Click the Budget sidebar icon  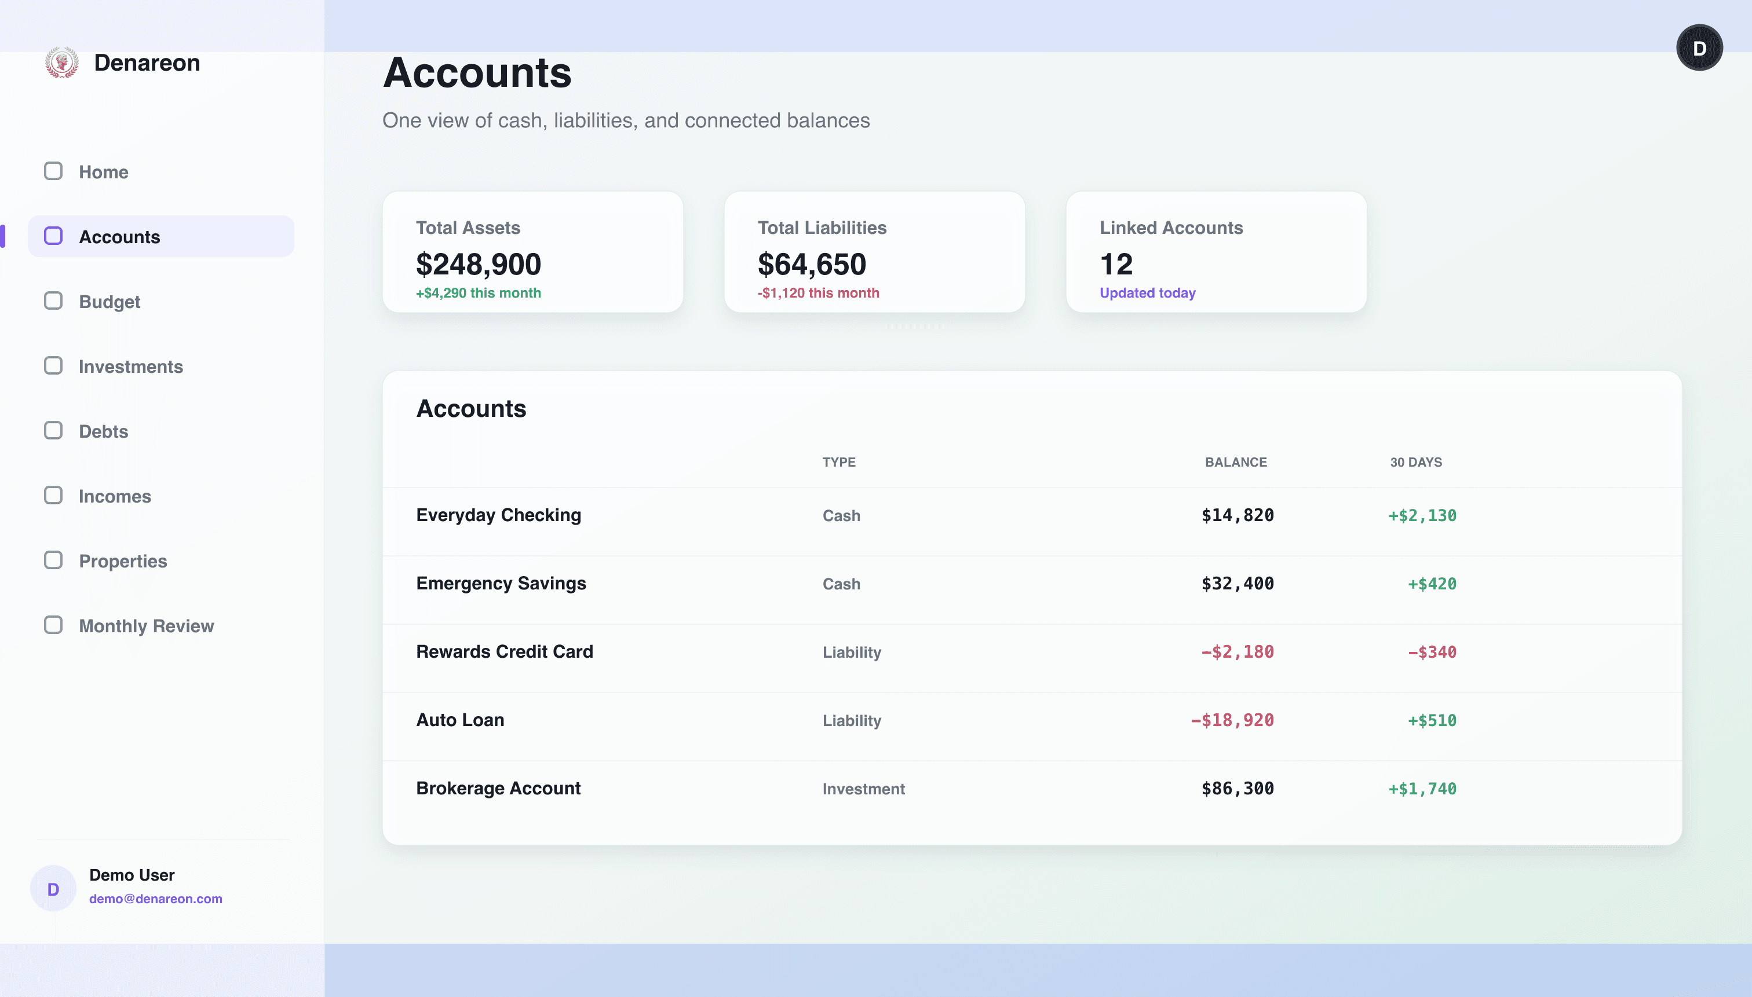[x=53, y=301]
